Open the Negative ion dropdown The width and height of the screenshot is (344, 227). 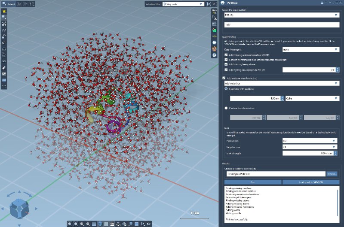coord(310,147)
